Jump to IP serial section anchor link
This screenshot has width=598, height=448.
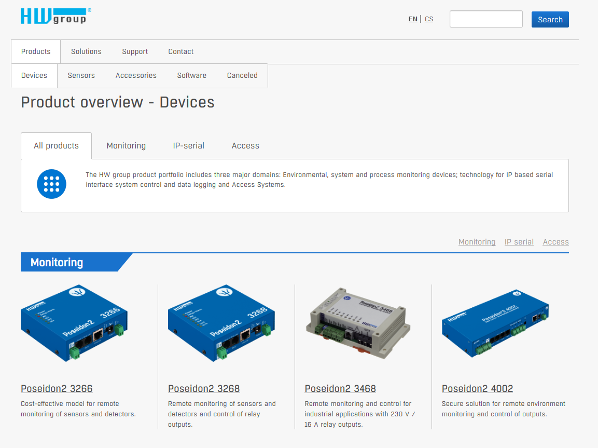coord(519,242)
